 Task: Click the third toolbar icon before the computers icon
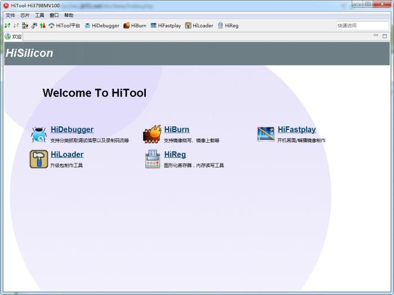pyautogui.click(x=25, y=25)
